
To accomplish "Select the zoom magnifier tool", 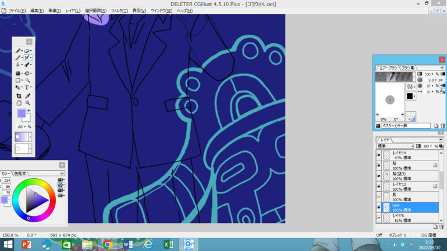I will click(27, 103).
